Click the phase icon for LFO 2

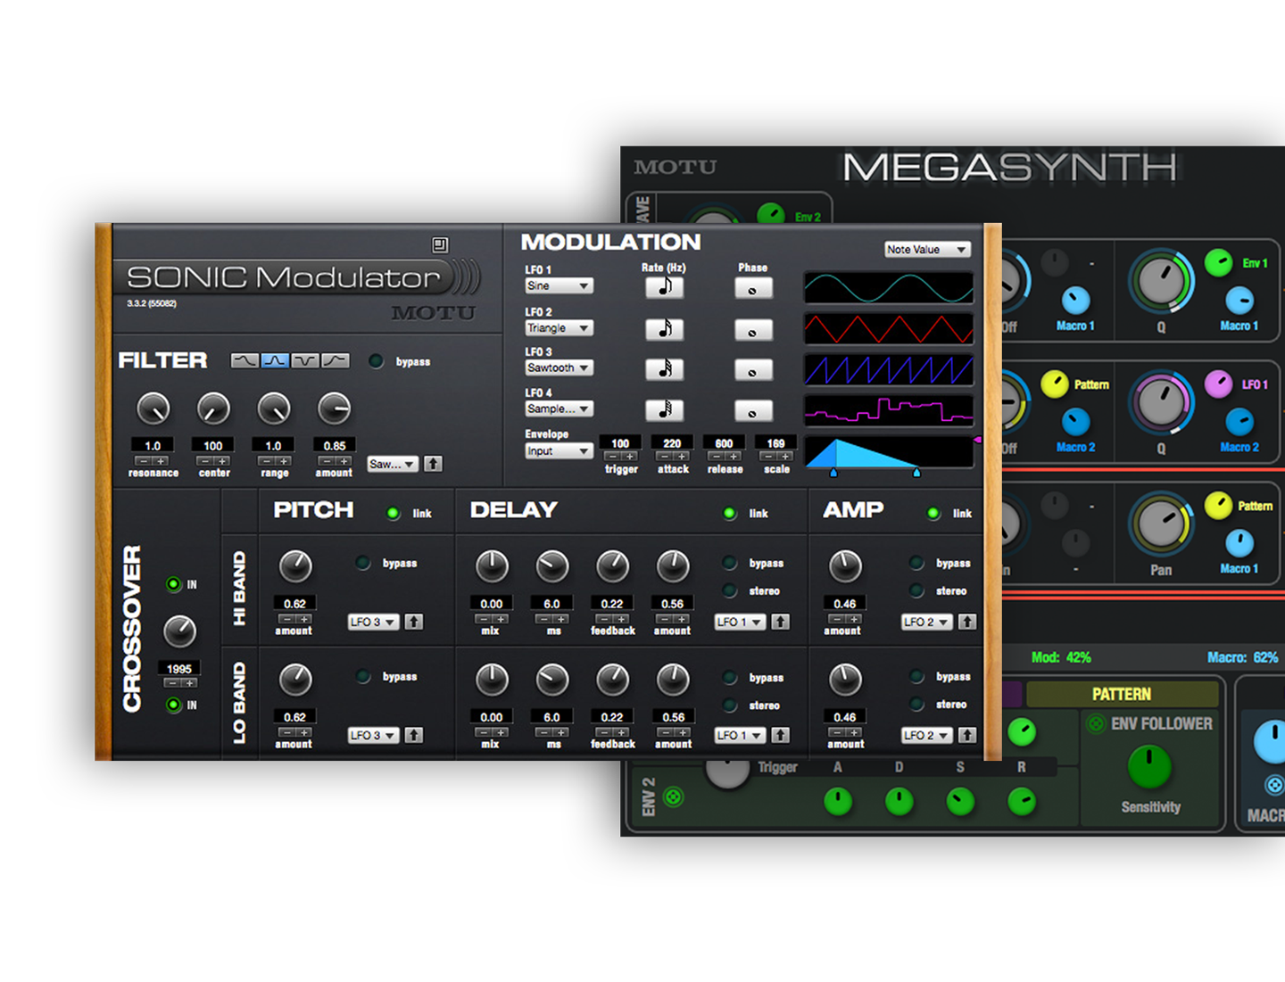click(x=753, y=332)
